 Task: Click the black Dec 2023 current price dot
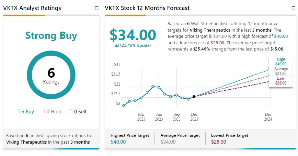pos(194,97)
